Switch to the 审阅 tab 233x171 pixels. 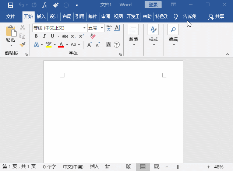(x=106, y=16)
